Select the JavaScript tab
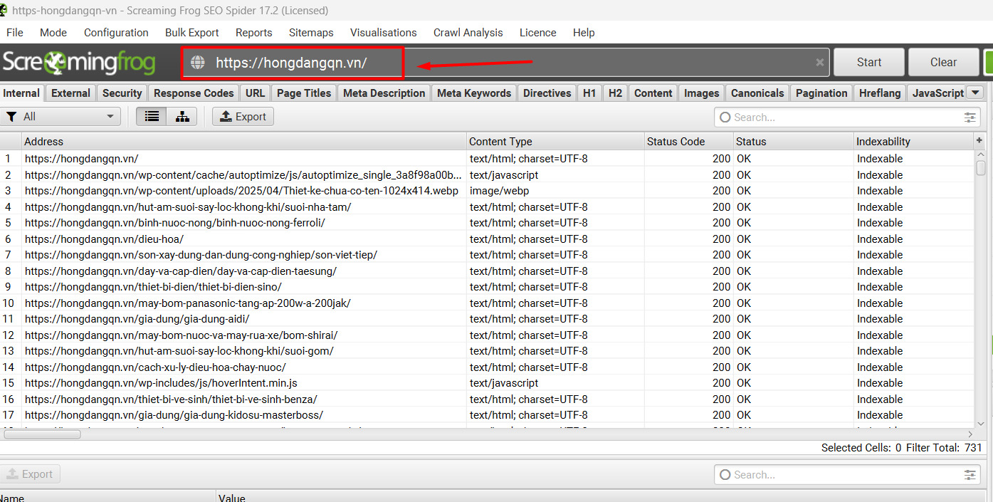Screen dimensions: 993x502 point(937,93)
